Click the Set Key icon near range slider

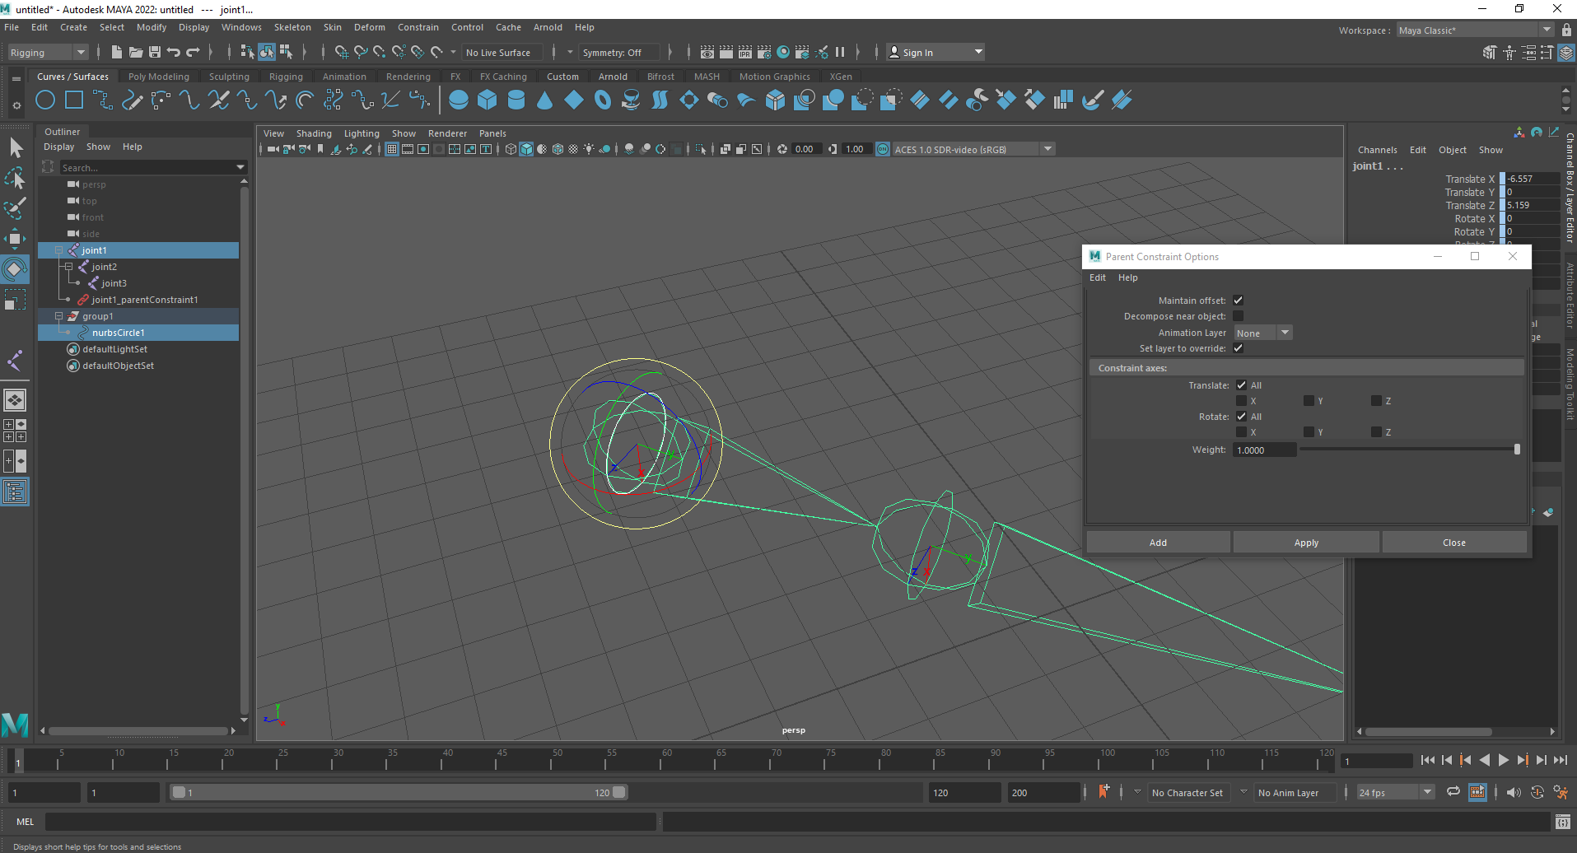1103,792
